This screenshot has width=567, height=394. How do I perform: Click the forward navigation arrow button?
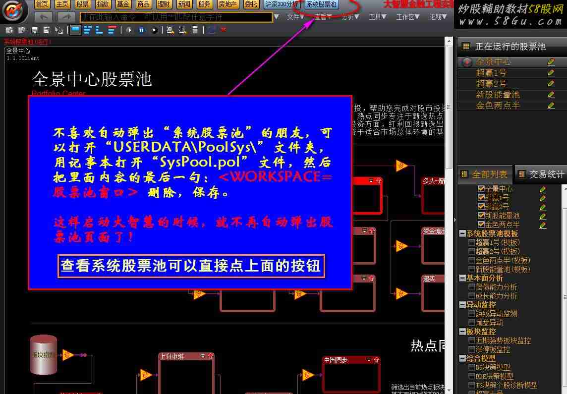[66, 17]
